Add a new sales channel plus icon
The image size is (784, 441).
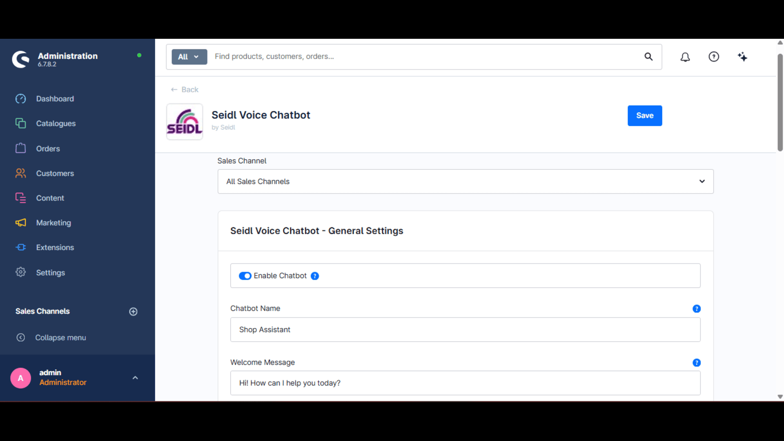tap(133, 312)
